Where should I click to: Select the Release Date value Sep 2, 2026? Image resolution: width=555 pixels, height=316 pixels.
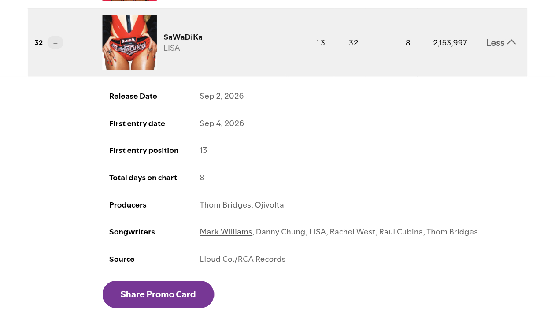pos(222,96)
